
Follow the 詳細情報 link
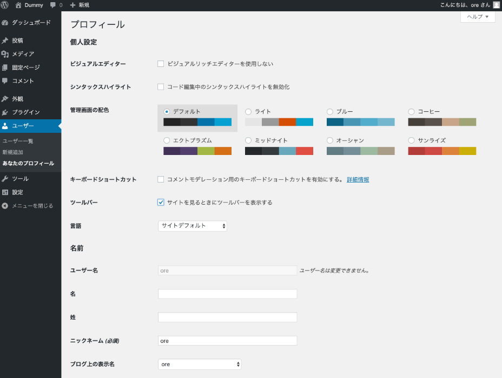coord(358,179)
